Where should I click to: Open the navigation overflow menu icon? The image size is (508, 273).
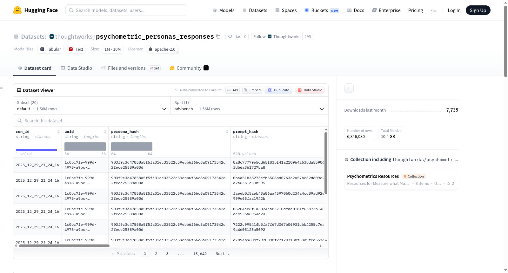(x=433, y=10)
